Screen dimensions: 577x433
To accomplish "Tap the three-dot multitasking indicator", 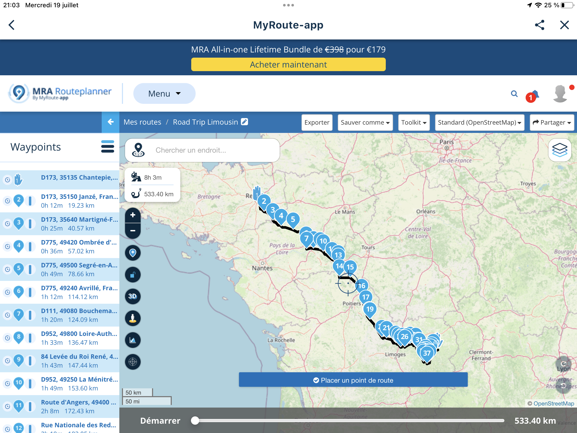I will click(288, 5).
